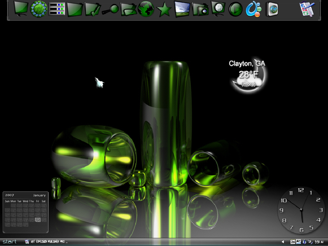Viewport: 328px width, 246px height.
Task: Click the taskbar clock time
Action: tap(319, 242)
